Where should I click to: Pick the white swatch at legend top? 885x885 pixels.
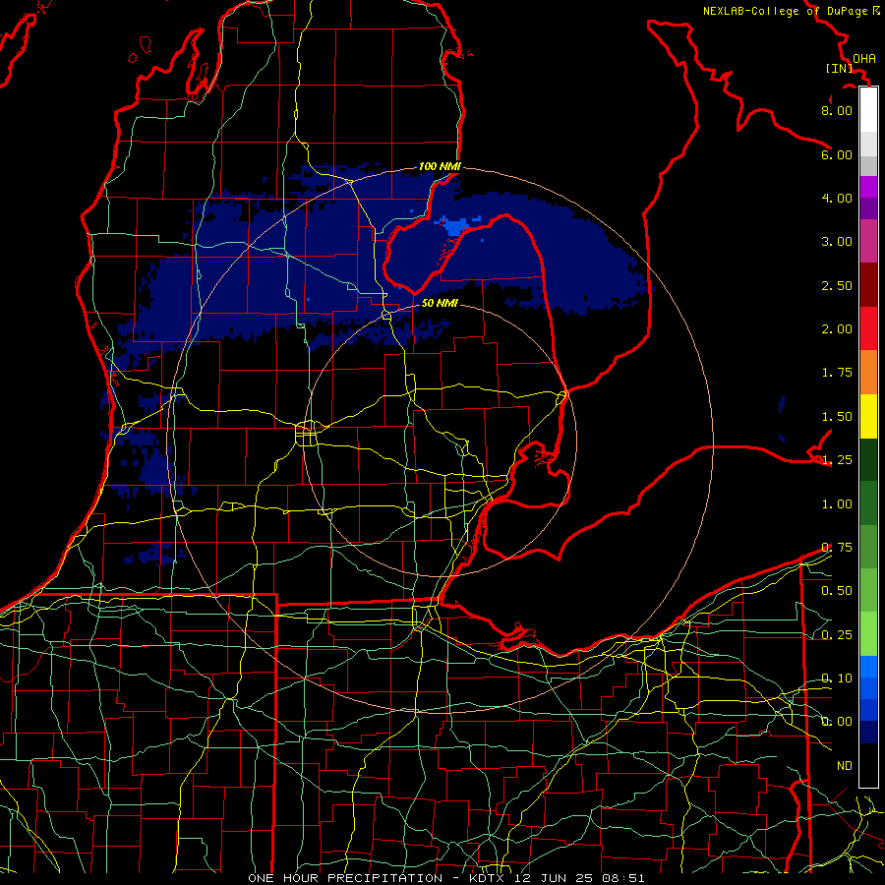tap(868, 110)
